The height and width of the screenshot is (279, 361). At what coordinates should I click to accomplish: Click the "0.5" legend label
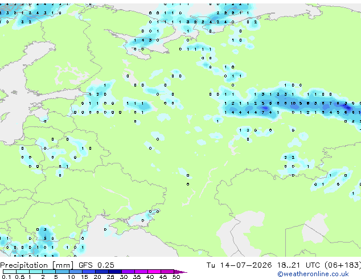click(x=19, y=277)
